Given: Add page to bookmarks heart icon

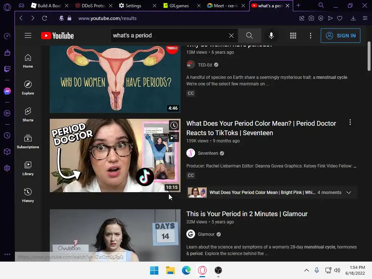Looking at the screenshot, I should click(x=340, y=18).
